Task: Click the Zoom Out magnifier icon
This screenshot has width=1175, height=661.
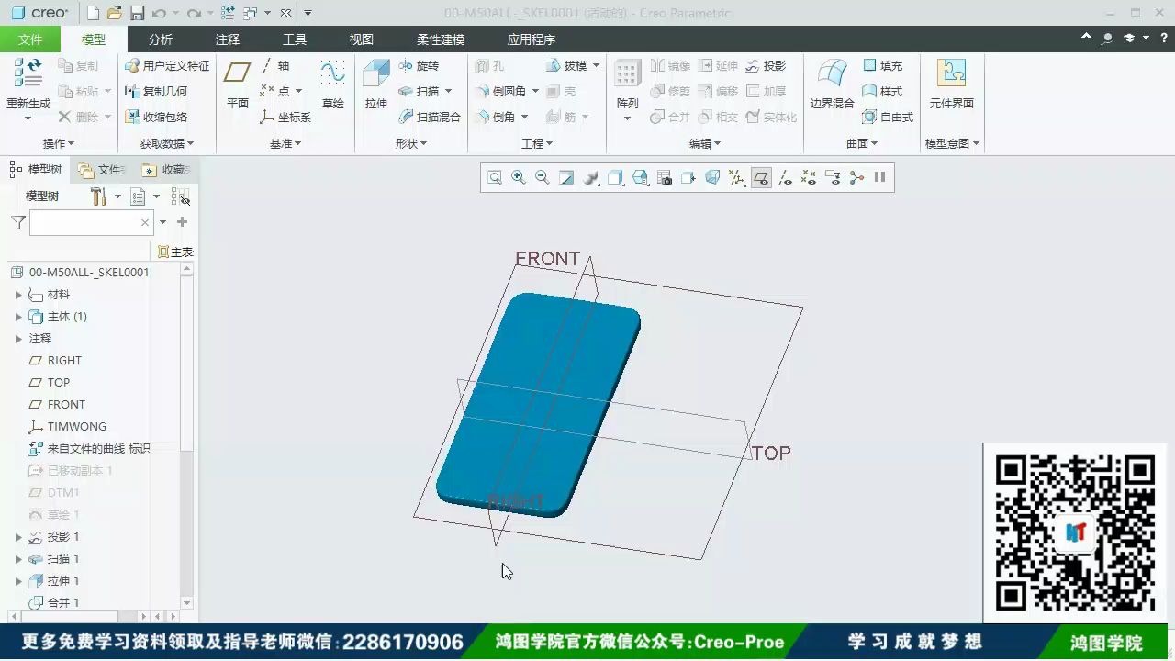Action: pyautogui.click(x=543, y=177)
